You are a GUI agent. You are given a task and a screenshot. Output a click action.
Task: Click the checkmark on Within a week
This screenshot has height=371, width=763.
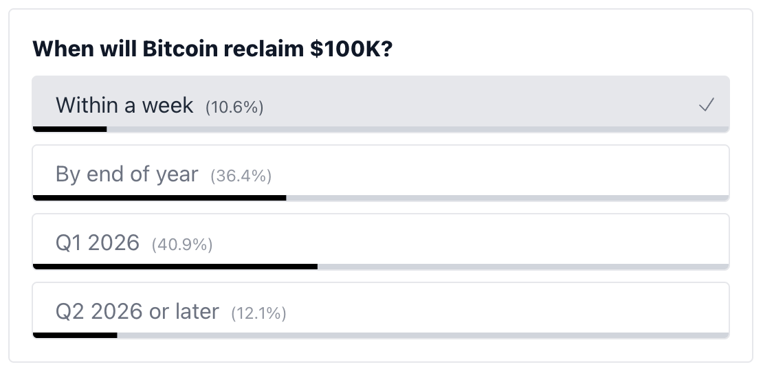[706, 104]
